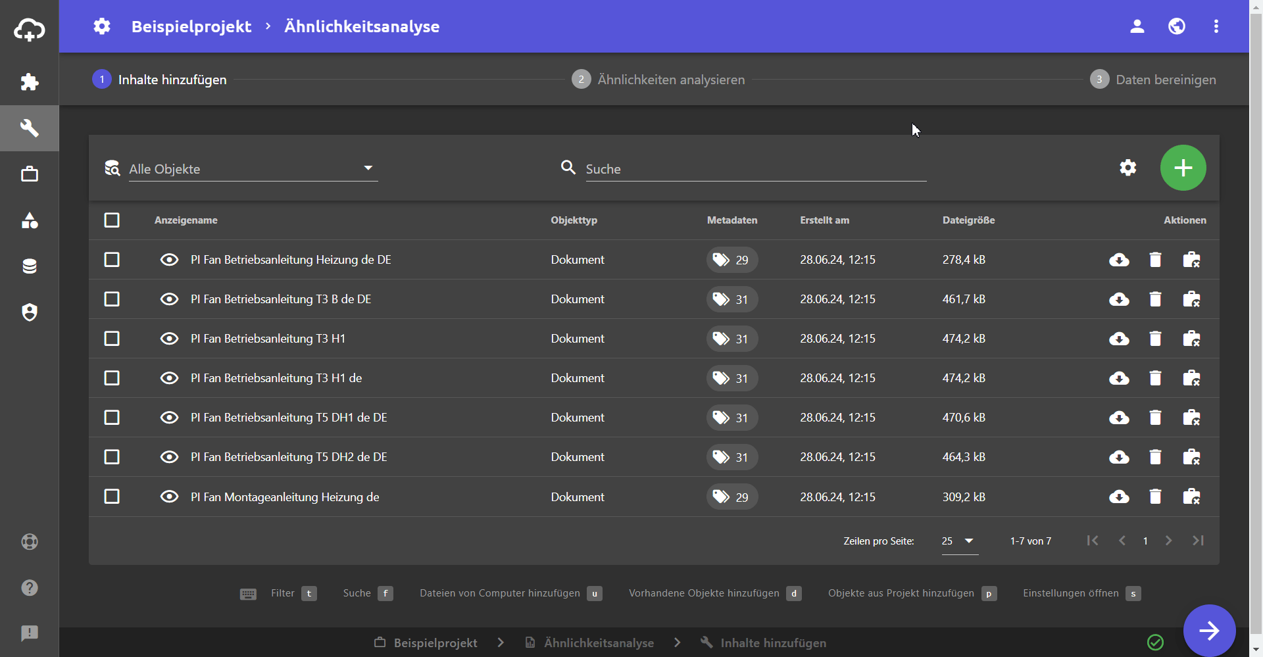Open the shield security sidebar icon

pyautogui.click(x=30, y=312)
